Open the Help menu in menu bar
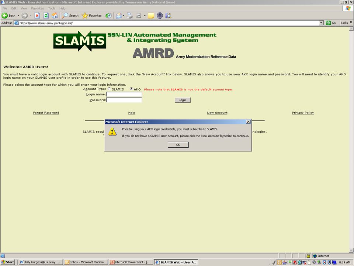Image resolution: width=354 pixels, height=266 pixels. pyautogui.click(x=62, y=8)
